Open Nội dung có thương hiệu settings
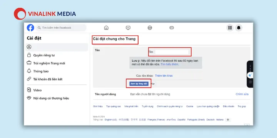 [x=51, y=98]
